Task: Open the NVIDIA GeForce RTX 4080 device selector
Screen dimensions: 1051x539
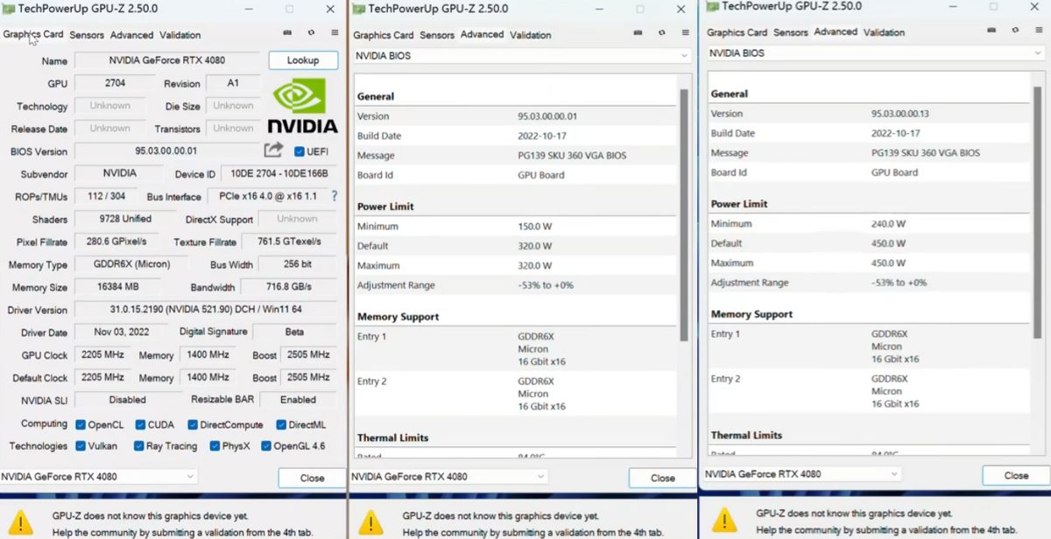Action: point(98,477)
